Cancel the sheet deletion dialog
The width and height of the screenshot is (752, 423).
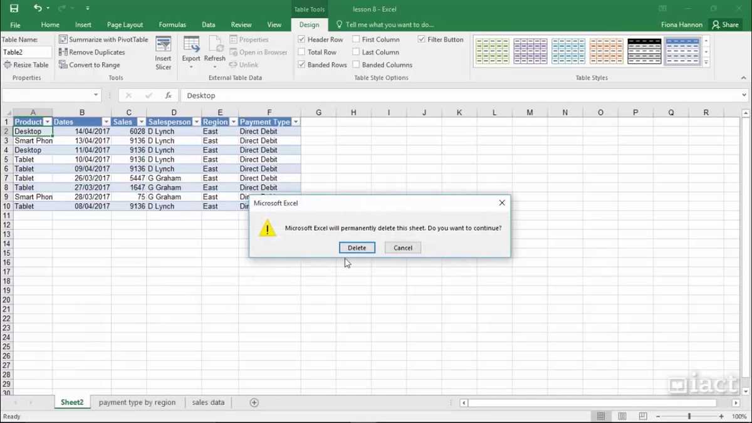[402, 248]
